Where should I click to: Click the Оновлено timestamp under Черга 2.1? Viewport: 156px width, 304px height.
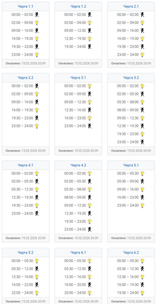(x=131, y=64)
